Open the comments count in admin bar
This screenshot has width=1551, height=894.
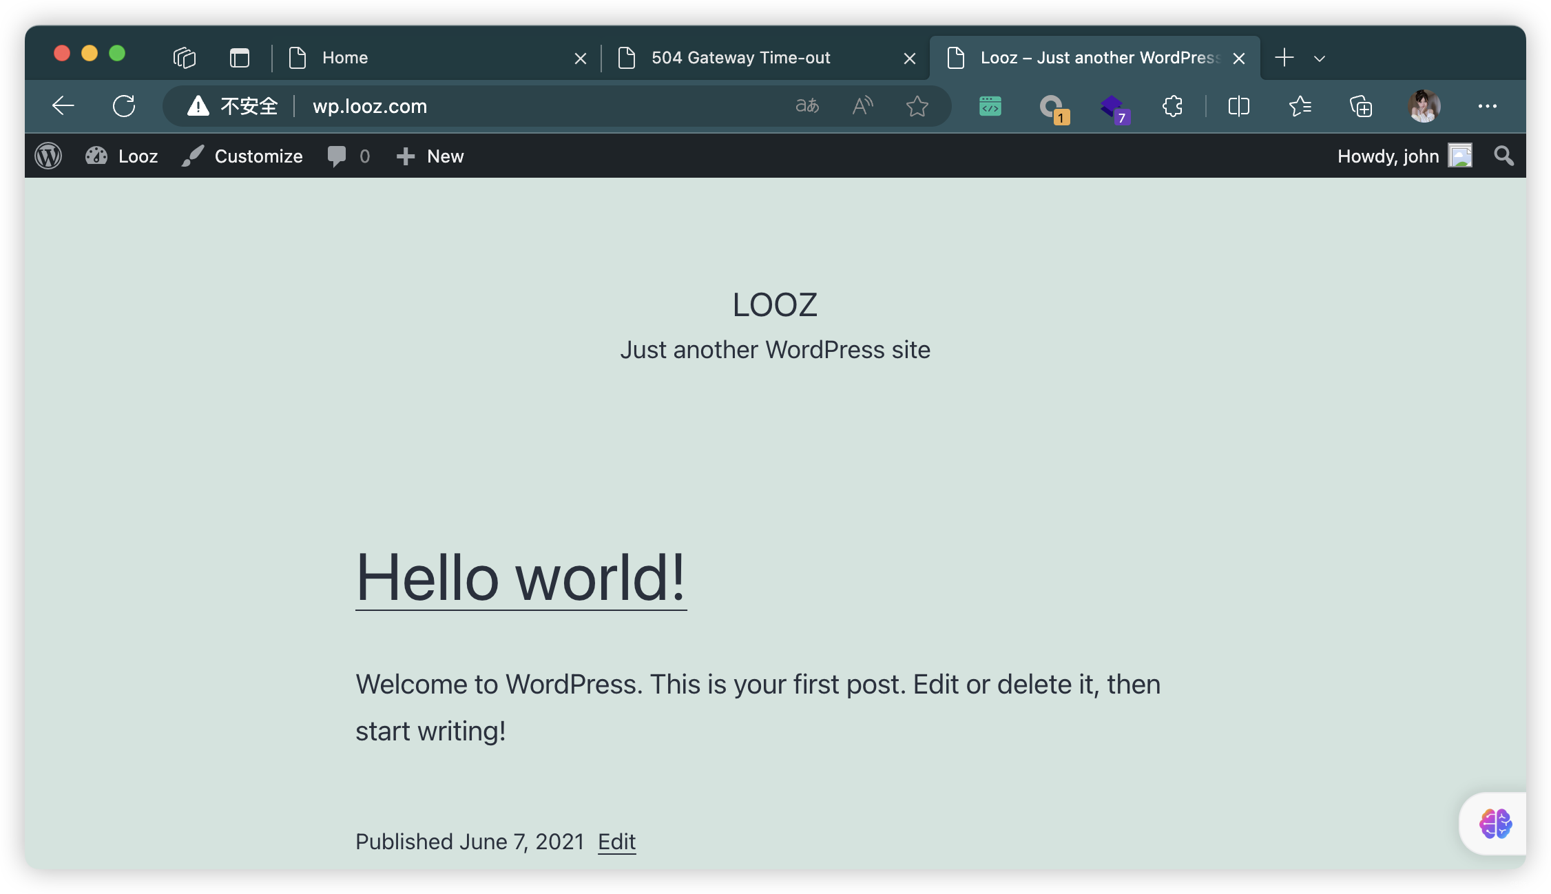coord(348,156)
